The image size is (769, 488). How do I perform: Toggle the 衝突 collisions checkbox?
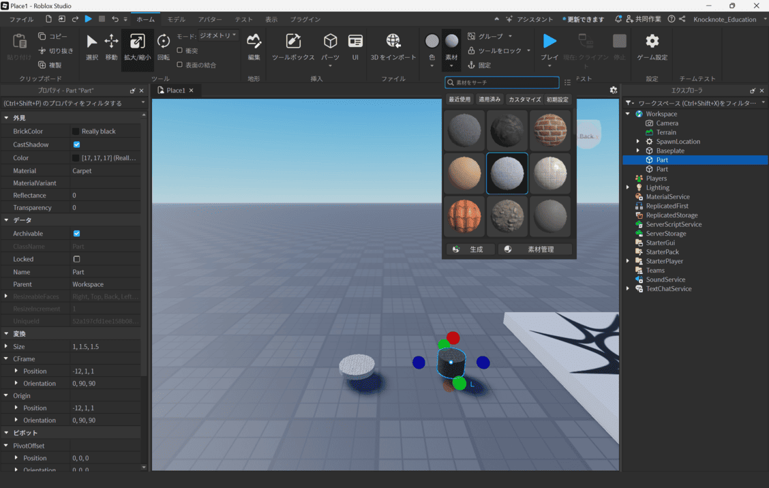pyautogui.click(x=179, y=50)
